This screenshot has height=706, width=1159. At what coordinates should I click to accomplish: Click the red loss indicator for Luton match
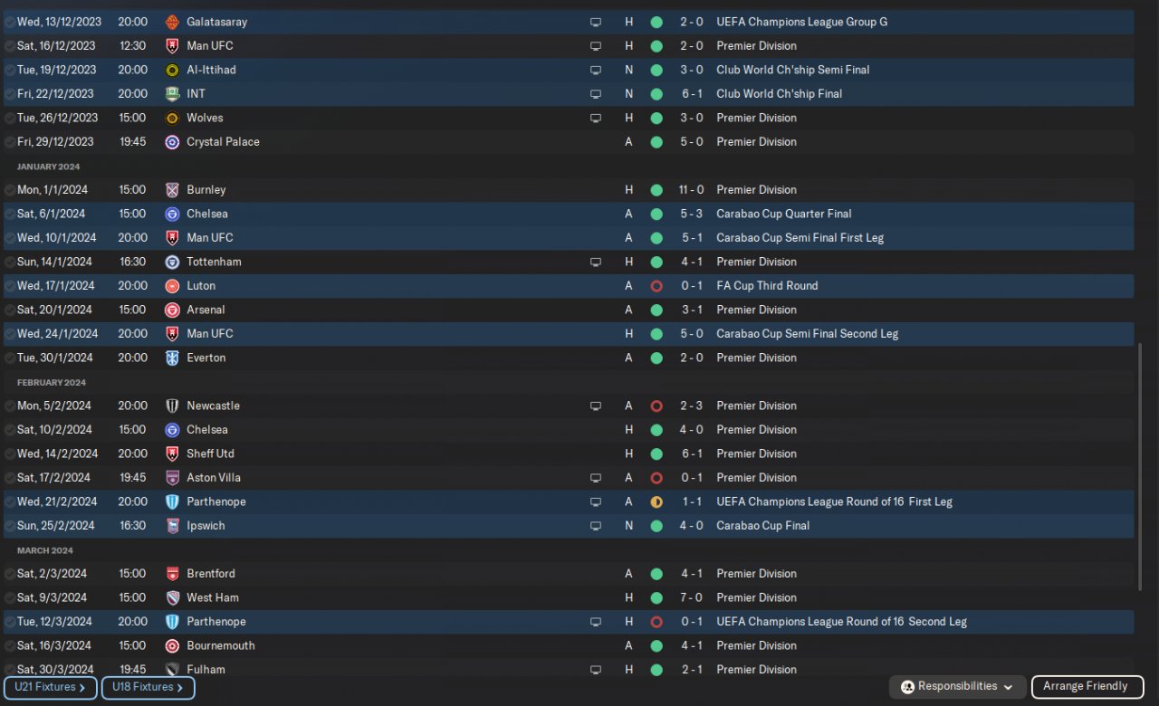(x=656, y=286)
